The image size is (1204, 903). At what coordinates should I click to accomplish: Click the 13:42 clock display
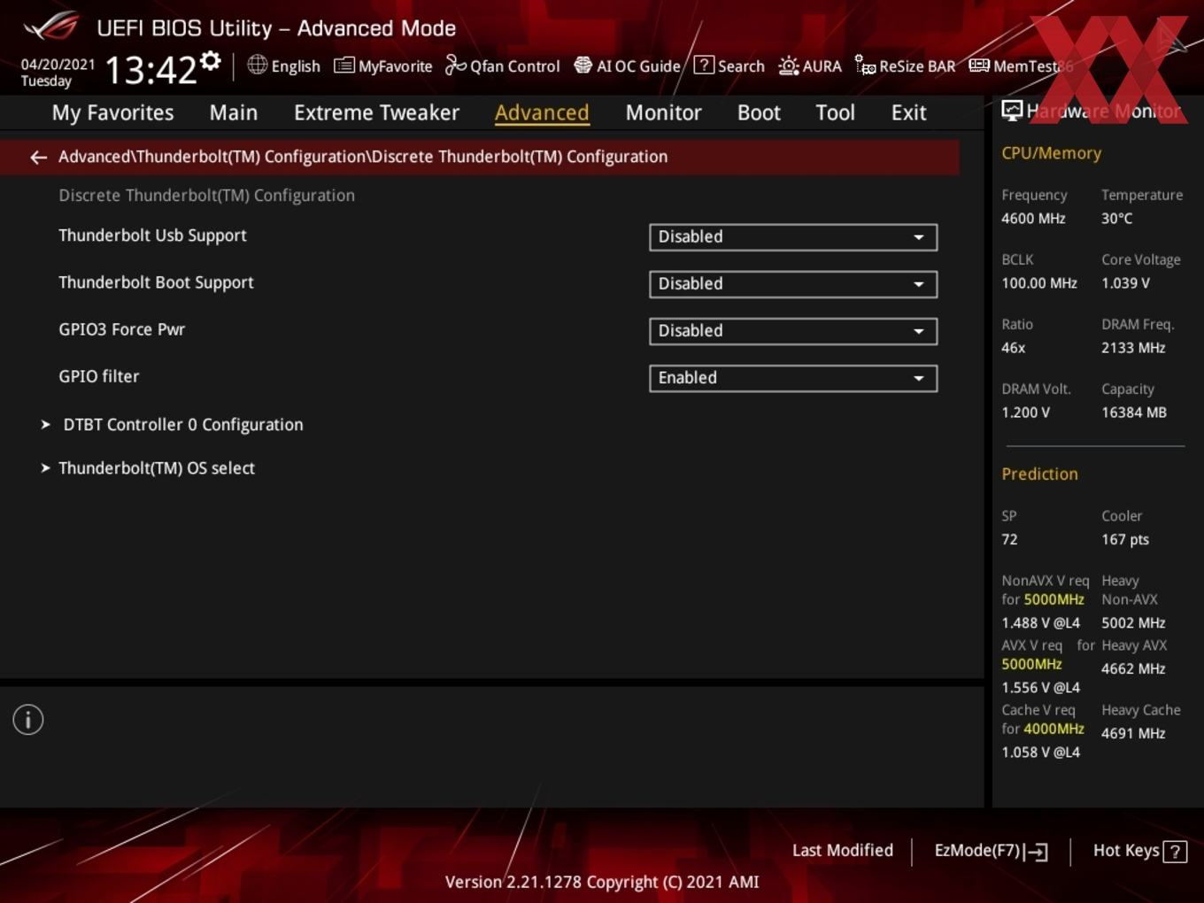click(x=150, y=69)
